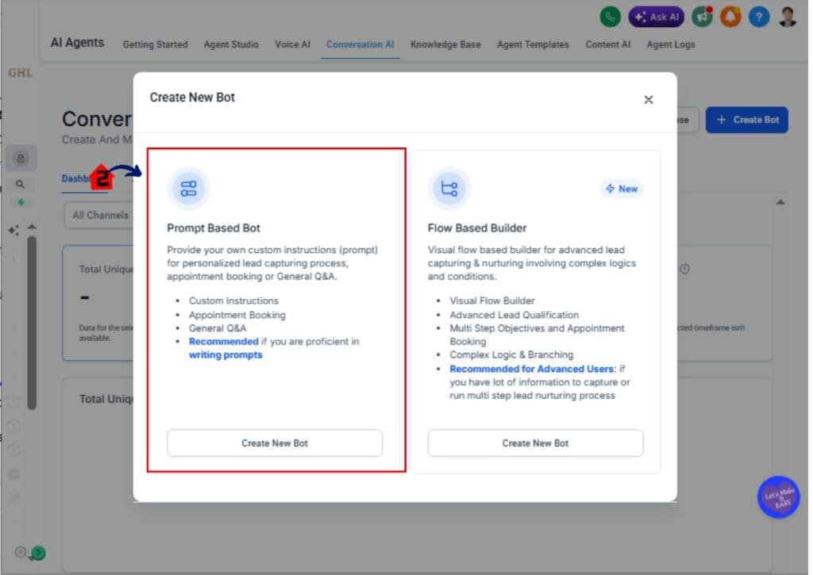Open the All Channels dropdown
The image size is (813, 575).
(x=98, y=215)
